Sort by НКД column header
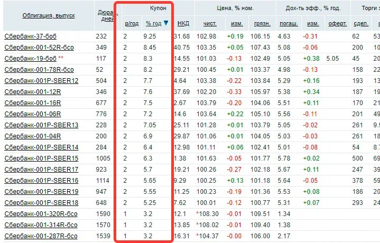This screenshot has width=380, height=243. [183, 23]
